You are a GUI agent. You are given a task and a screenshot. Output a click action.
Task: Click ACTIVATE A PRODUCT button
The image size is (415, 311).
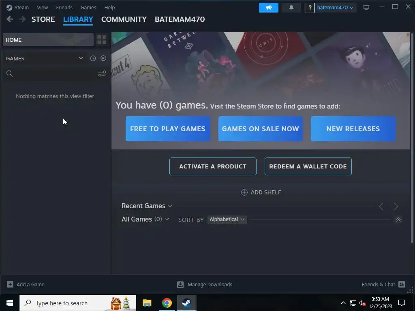(213, 166)
